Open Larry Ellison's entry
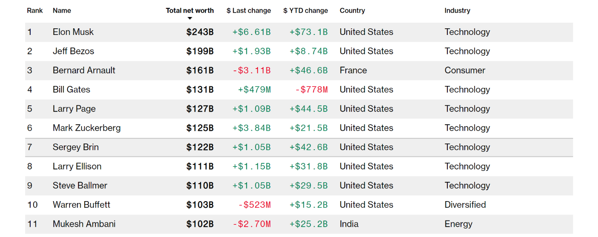 pos(77,166)
